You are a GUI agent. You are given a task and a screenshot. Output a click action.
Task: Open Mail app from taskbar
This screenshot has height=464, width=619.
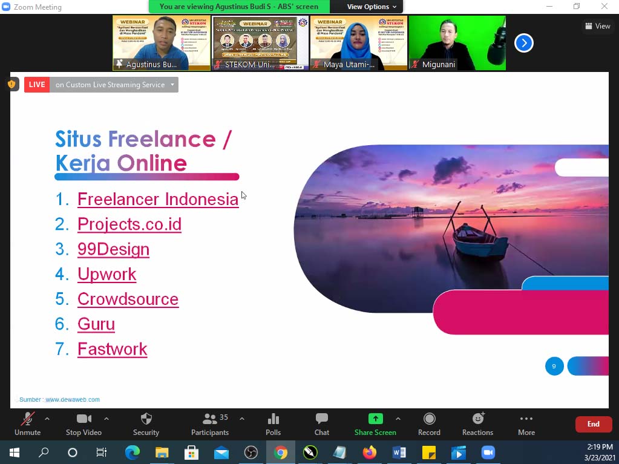(221, 452)
